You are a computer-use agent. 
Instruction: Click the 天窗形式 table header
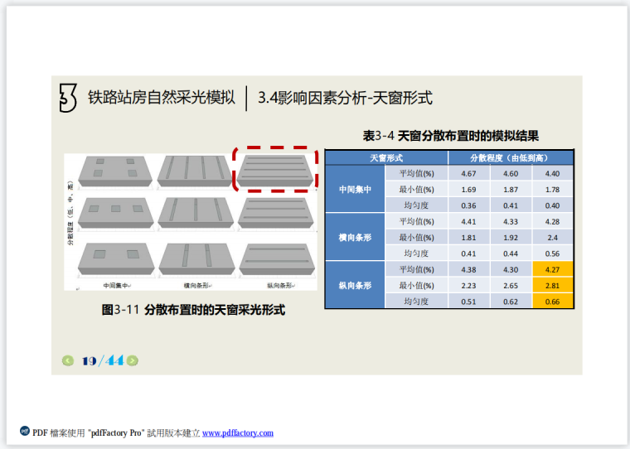pos(385,157)
